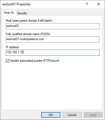Click the grayed-out Apply button
This screenshot has height=120, width=105.
point(93,115)
